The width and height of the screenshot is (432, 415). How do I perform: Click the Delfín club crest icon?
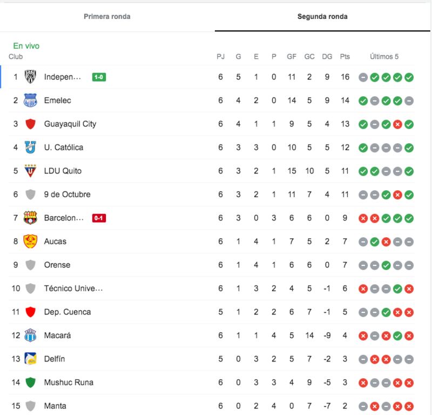point(30,359)
